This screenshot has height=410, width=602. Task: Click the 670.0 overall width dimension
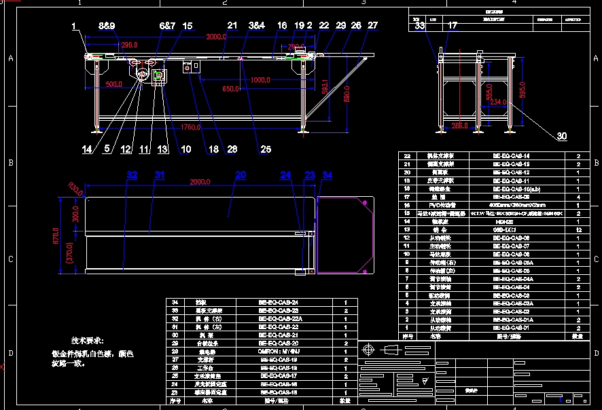(x=56, y=236)
